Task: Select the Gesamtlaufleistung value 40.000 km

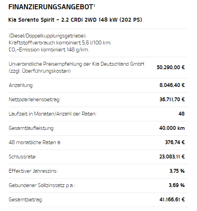Action: coord(172,128)
